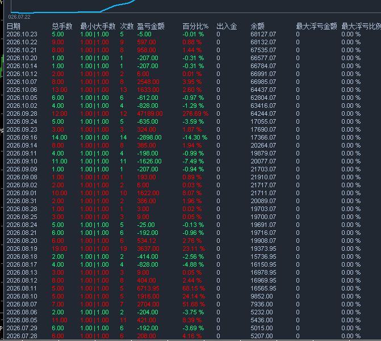381x341 pixels.
Task: Click percentage 23.11 %
Action: (x=194, y=249)
